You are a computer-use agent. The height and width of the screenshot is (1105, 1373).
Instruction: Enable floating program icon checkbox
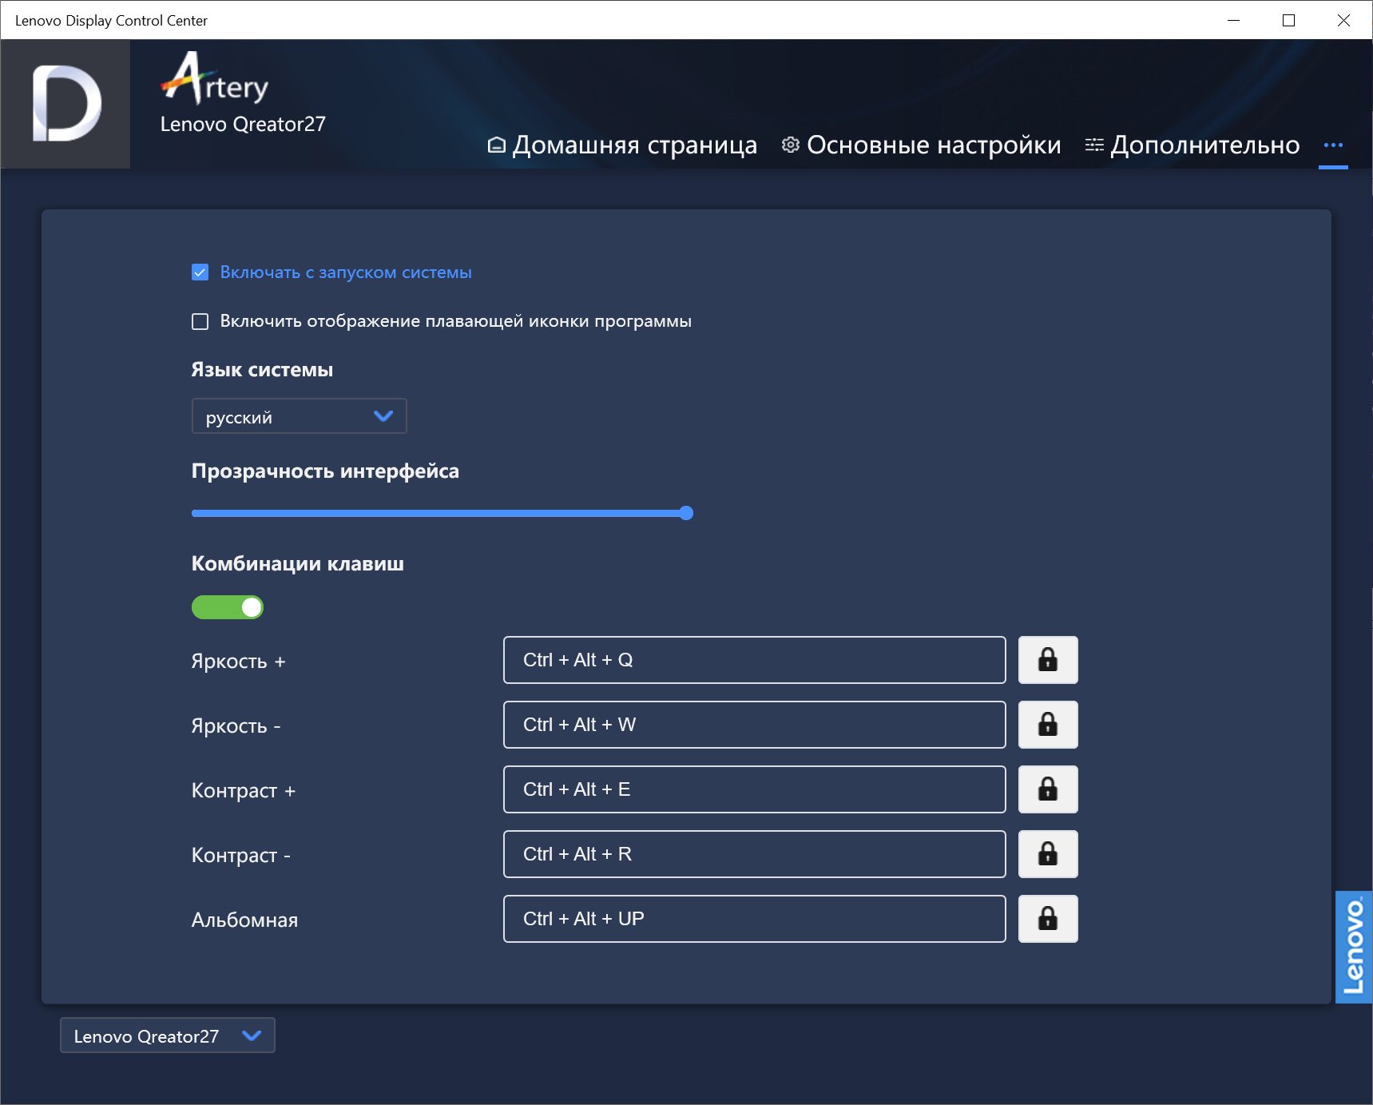click(x=200, y=321)
